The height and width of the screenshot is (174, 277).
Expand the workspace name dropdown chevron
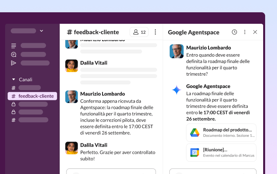(42, 31)
